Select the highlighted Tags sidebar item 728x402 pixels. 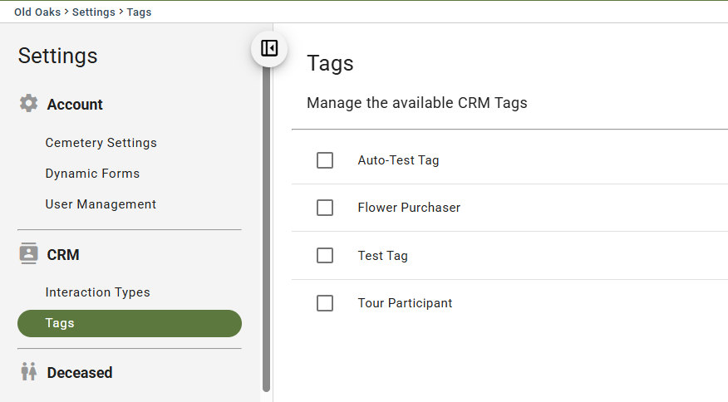pyautogui.click(x=130, y=323)
